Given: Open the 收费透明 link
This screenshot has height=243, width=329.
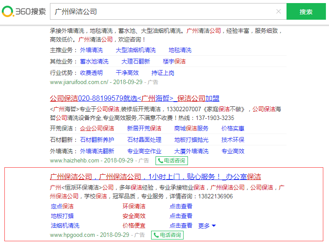Looking at the screenshot, I should click(x=91, y=73).
